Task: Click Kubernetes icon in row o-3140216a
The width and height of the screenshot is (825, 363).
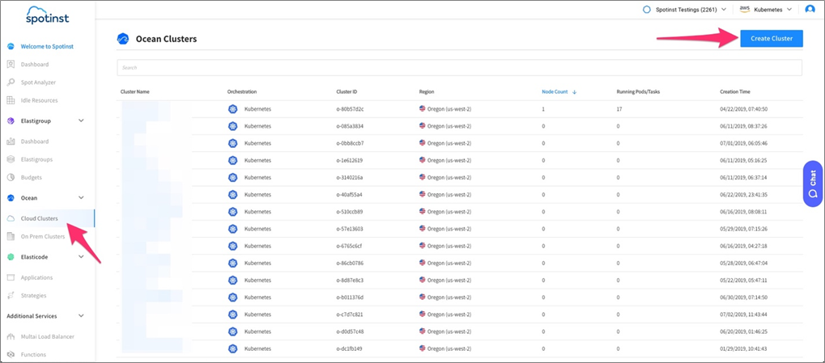Action: pyautogui.click(x=232, y=178)
